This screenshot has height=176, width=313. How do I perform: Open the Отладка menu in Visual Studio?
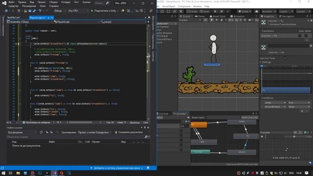pyautogui.click(x=66, y=2)
